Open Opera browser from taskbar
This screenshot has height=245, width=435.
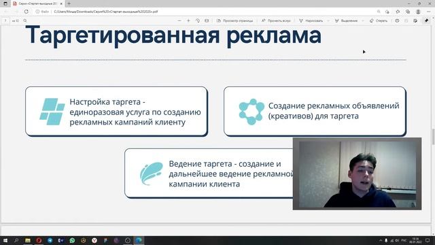39,240
